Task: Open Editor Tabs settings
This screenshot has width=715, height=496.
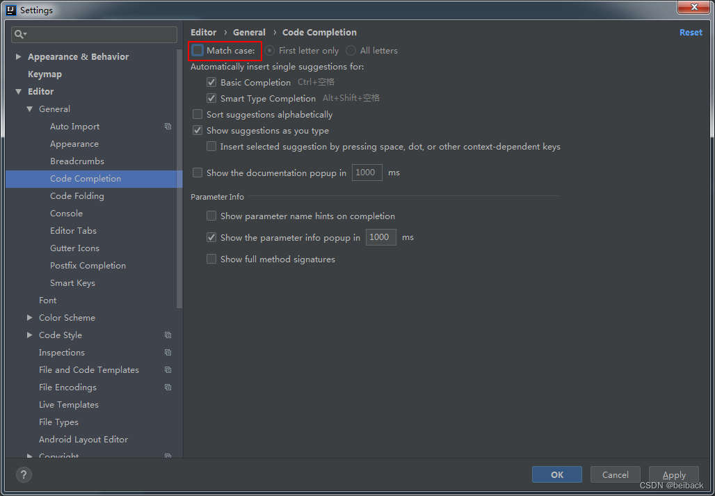Action: tap(74, 231)
